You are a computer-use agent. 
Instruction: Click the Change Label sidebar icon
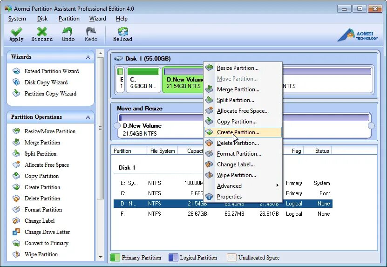click(16, 220)
